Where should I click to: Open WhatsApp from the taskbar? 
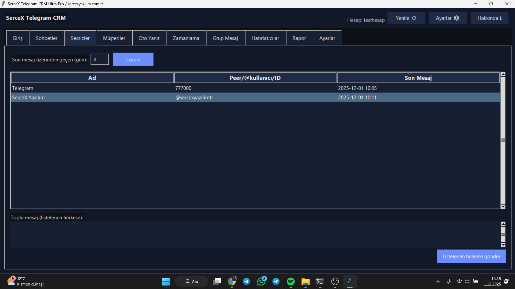pyautogui.click(x=261, y=281)
